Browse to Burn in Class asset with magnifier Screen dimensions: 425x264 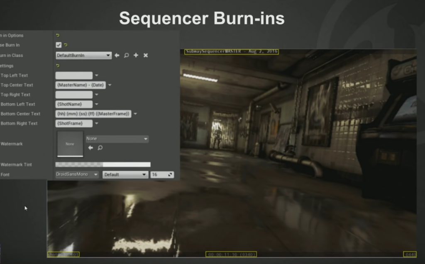tap(126, 55)
